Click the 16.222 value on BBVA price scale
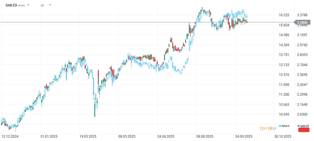 click(284, 15)
